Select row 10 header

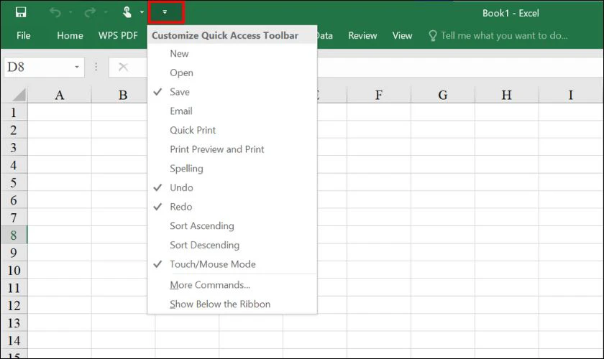coord(14,270)
